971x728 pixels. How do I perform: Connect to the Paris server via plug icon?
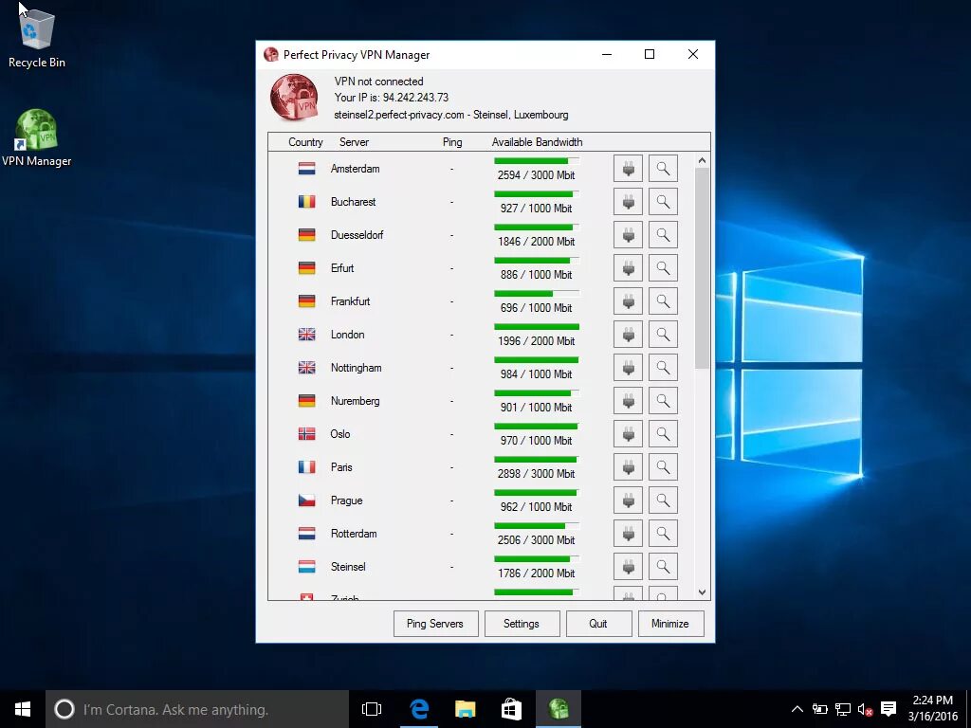(628, 466)
